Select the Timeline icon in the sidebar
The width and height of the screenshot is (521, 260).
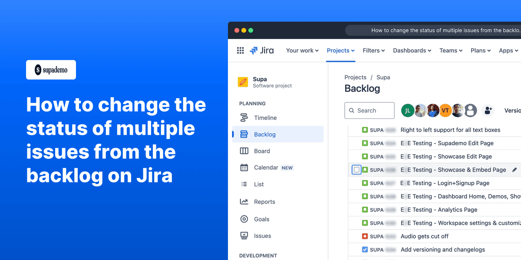click(245, 117)
